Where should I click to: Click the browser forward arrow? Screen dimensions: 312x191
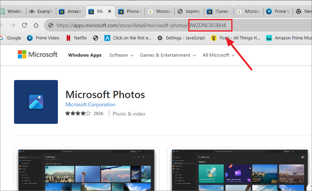(x=13, y=25)
